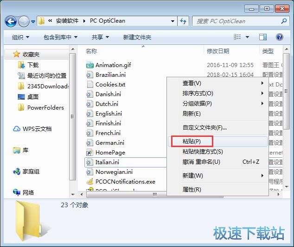This screenshot has height=247, width=294.
Task: Select Italian.ini file icon
Action: click(89, 162)
